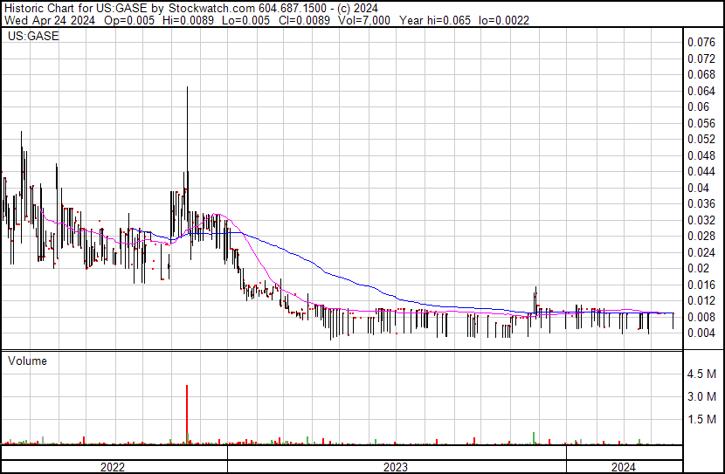Click the 0.072 price axis label
This screenshot has width=725, height=474.
pos(701,58)
